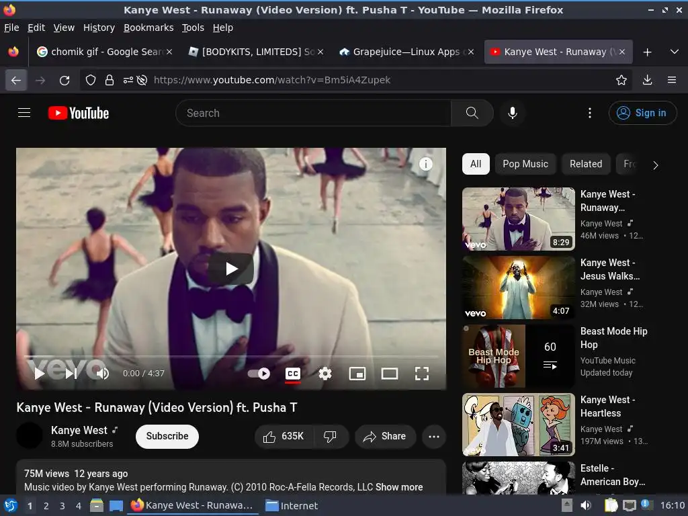688x516 pixels.
Task: Open Firefox View pinned icon
Action: (x=13, y=52)
